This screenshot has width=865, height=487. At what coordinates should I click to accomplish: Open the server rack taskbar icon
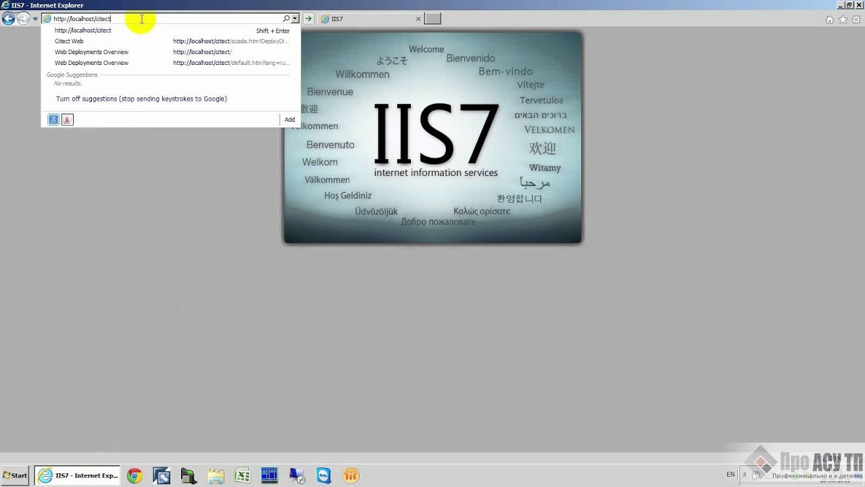pyautogui.click(x=270, y=476)
